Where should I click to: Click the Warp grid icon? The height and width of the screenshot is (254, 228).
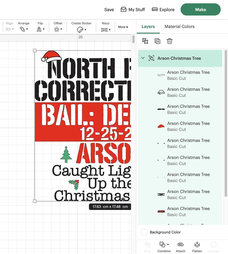coord(104,30)
